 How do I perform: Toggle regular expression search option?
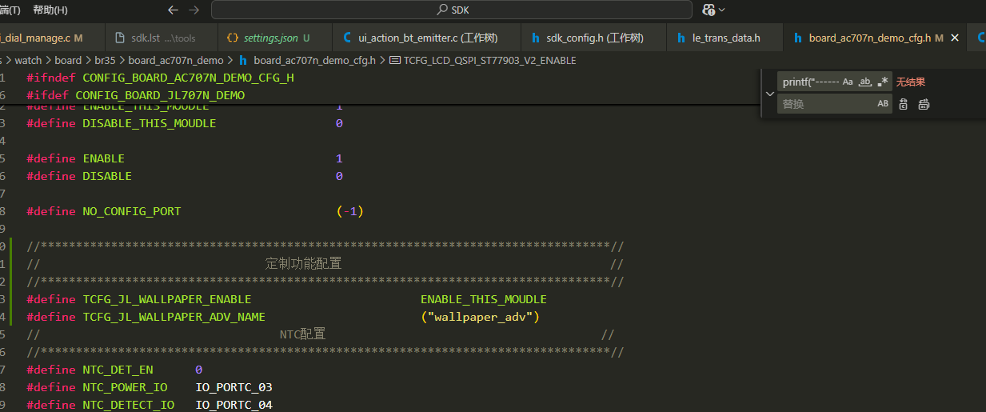[x=883, y=82]
